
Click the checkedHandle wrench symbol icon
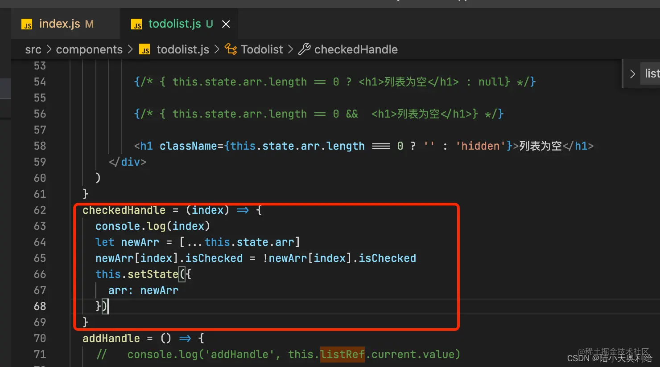point(304,49)
